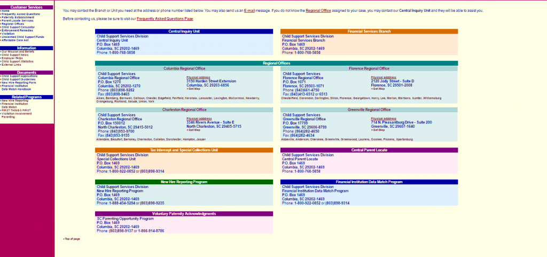Click the Visitation sidebar link
The width and height of the screenshot is (547, 257).
tap(8, 34)
